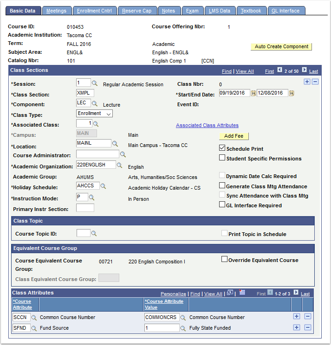Enable Student Specific Permissions
This screenshot has height=345, width=331.
[x=222, y=158]
